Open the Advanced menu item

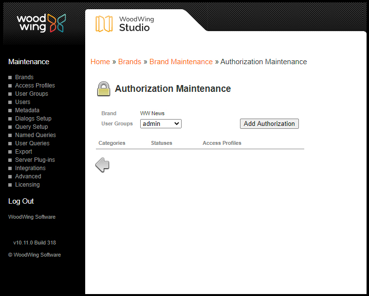[x=28, y=176]
